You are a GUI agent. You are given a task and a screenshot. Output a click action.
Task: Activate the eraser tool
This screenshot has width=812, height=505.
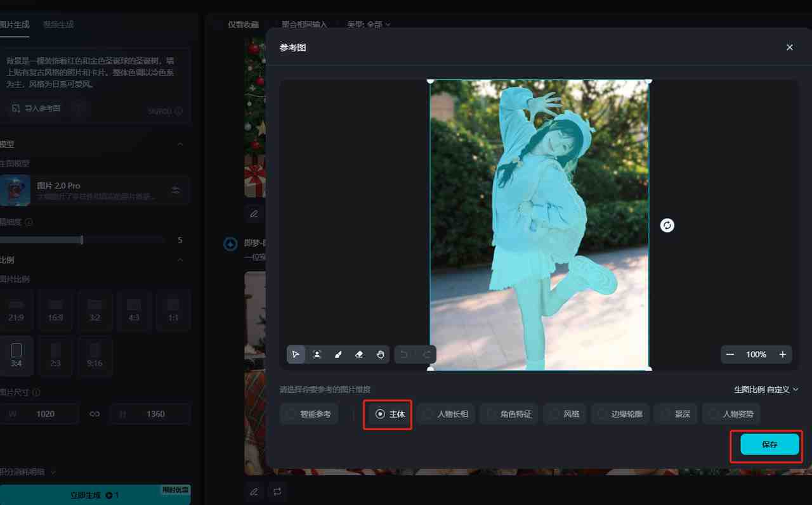pyautogui.click(x=359, y=354)
